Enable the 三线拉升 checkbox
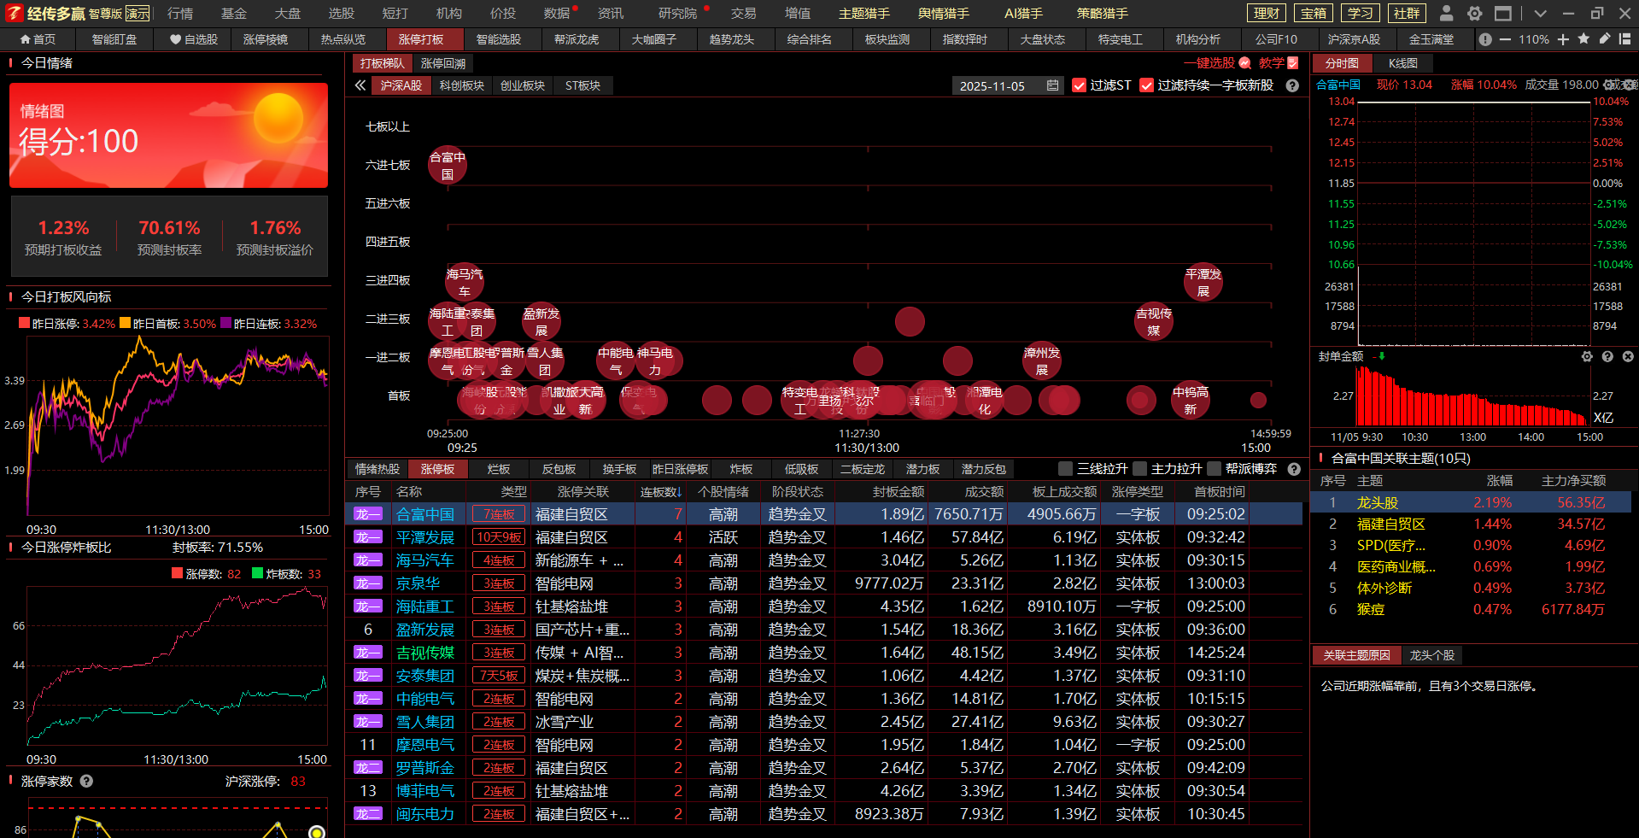This screenshot has height=838, width=1639. point(1065,468)
